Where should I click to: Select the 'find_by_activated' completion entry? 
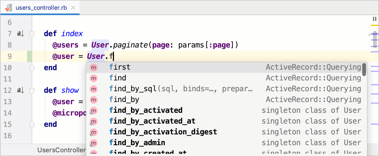click(x=146, y=110)
